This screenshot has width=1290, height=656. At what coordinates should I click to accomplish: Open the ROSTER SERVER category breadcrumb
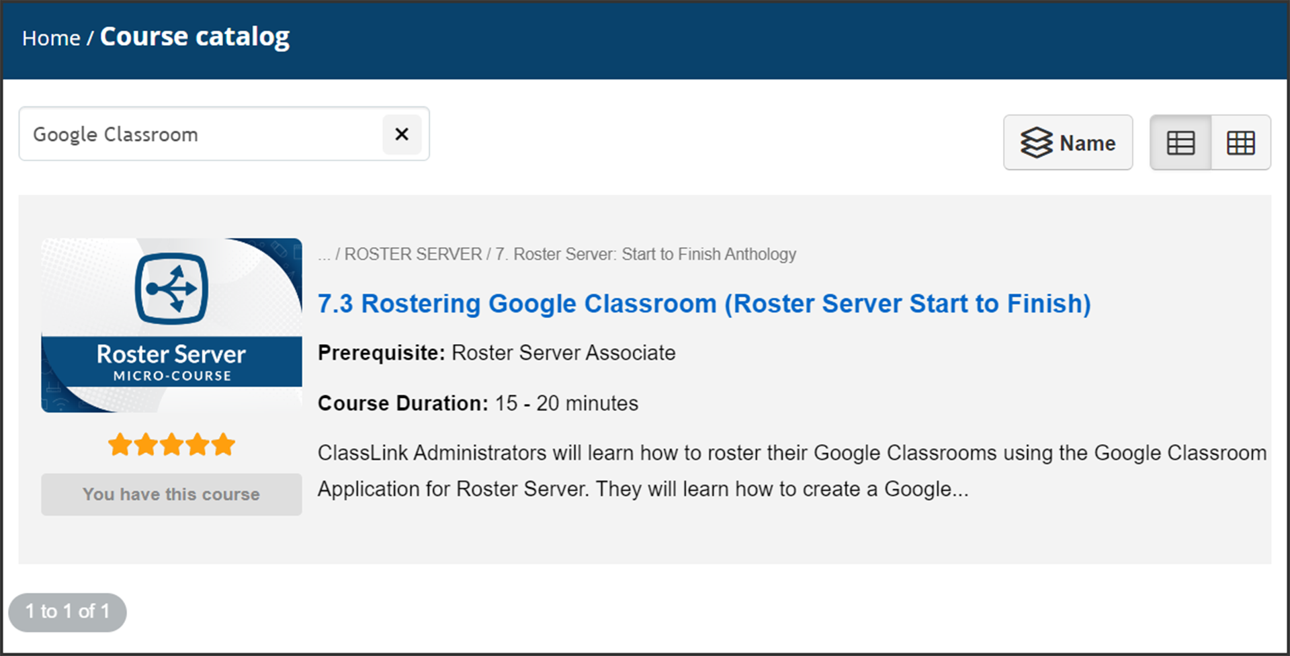[x=412, y=254]
